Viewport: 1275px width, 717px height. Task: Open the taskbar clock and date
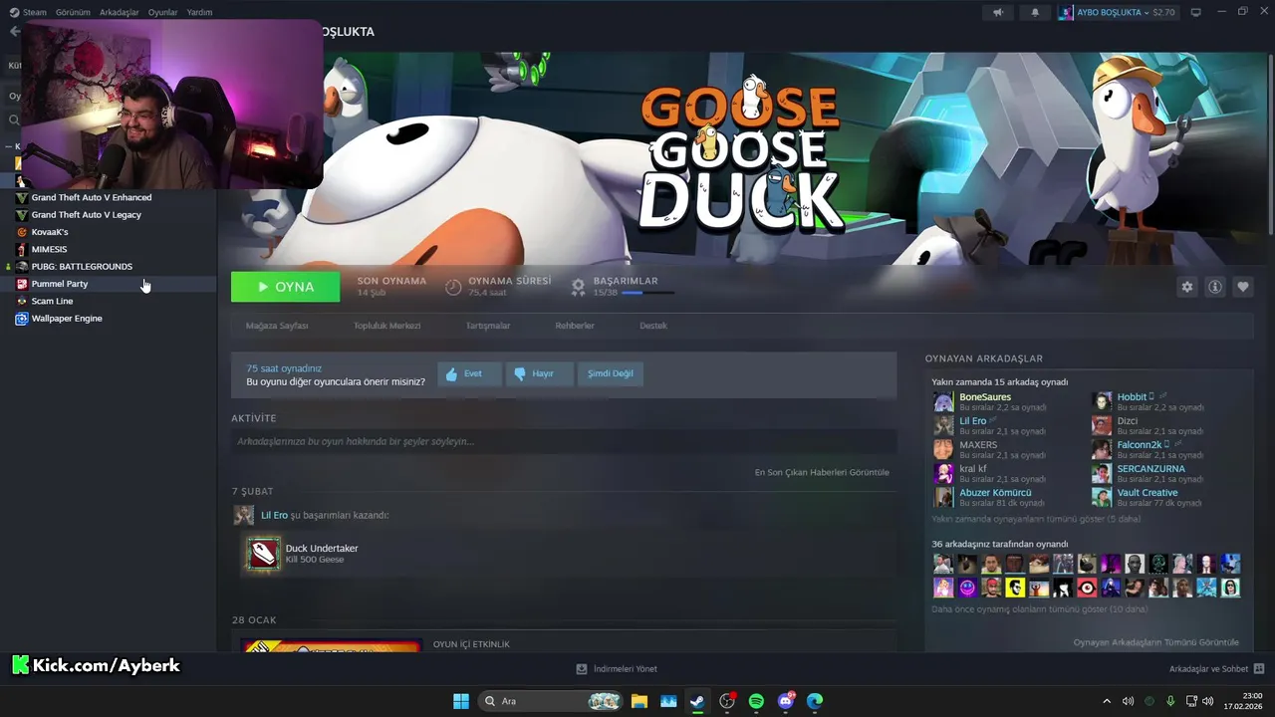tap(1245, 701)
